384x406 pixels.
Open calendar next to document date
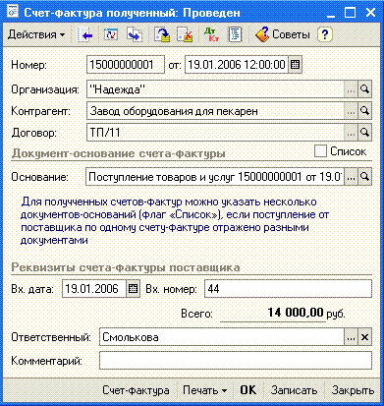(295, 65)
